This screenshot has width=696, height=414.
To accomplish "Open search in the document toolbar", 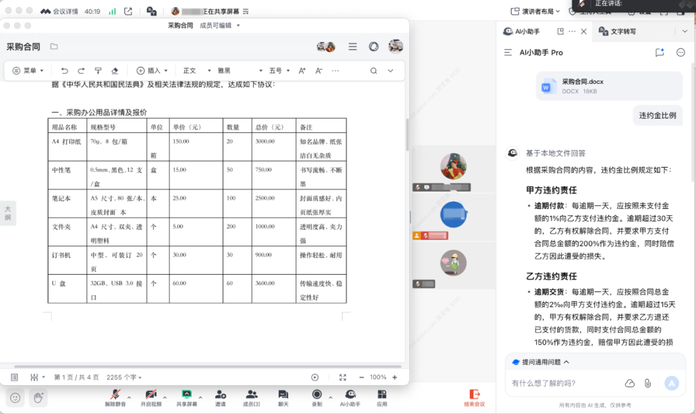I will pos(373,71).
